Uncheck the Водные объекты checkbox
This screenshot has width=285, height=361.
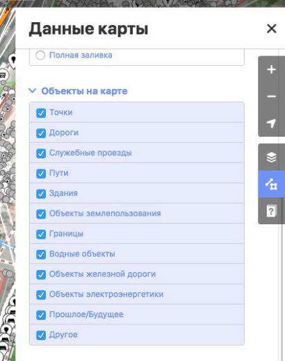click(41, 254)
